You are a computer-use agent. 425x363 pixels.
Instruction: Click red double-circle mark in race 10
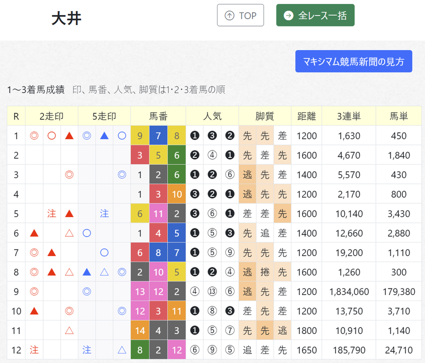[x=69, y=311]
